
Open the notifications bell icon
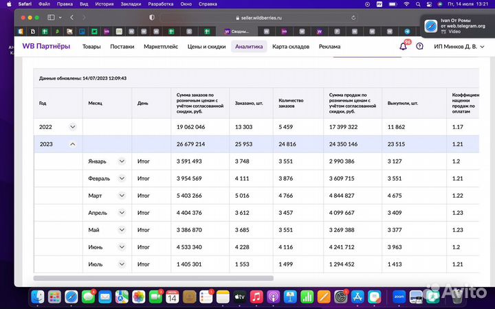point(403,47)
